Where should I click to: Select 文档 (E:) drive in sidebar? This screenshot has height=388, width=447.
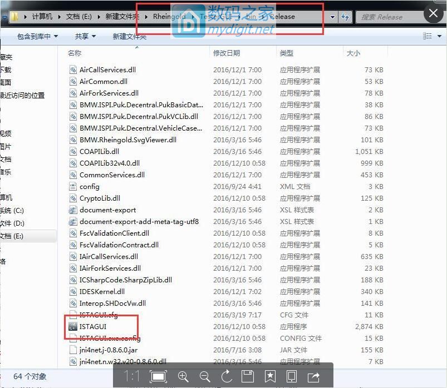click(12, 236)
